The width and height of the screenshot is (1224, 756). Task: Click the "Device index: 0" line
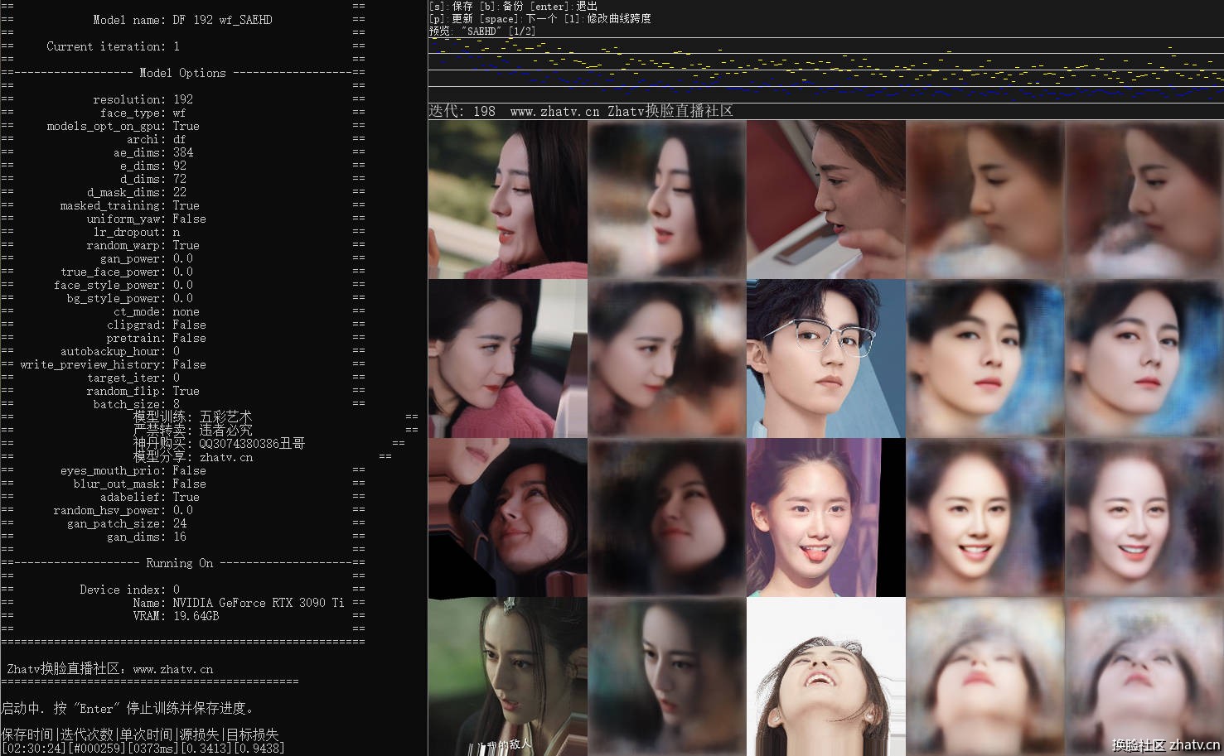pyautogui.click(x=129, y=590)
